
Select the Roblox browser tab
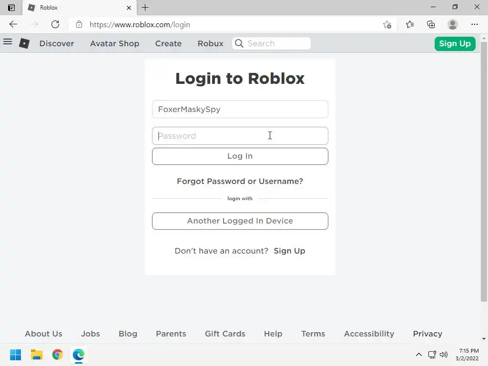pyautogui.click(x=80, y=8)
